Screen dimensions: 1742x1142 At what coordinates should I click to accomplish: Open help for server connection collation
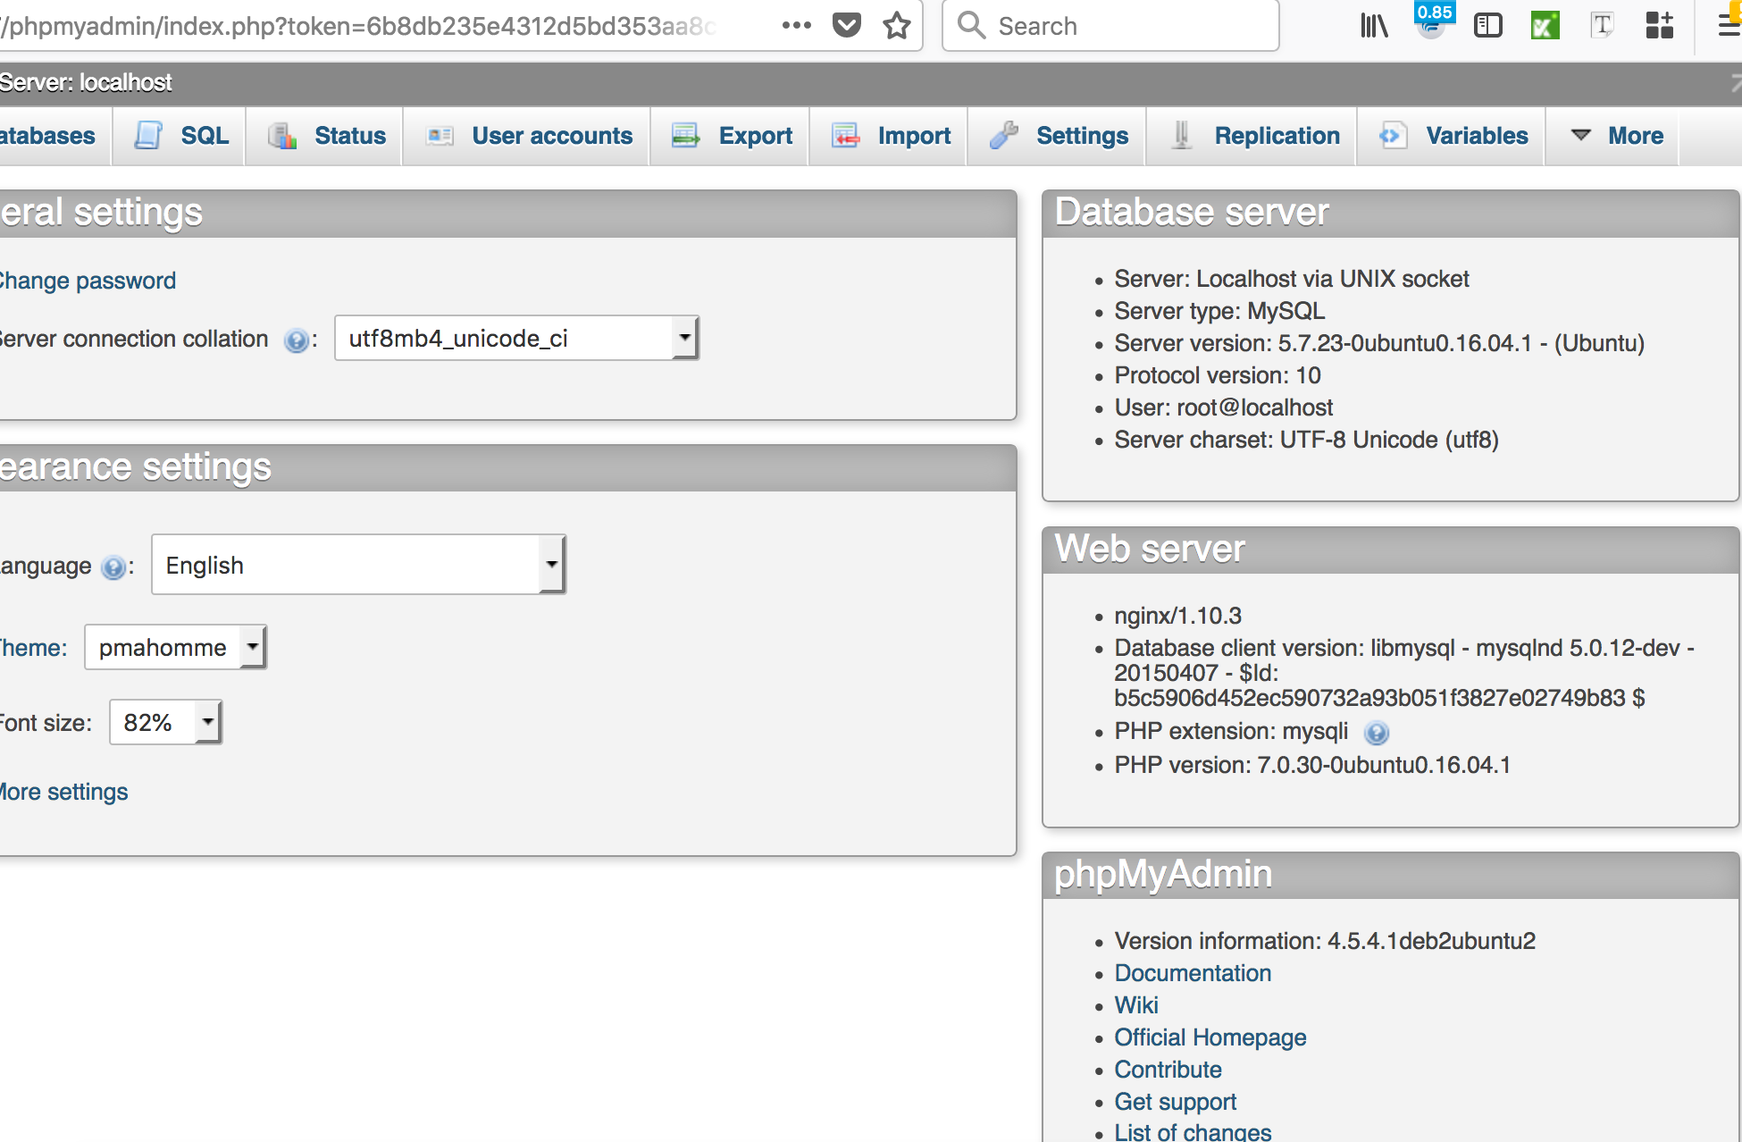[x=296, y=340]
